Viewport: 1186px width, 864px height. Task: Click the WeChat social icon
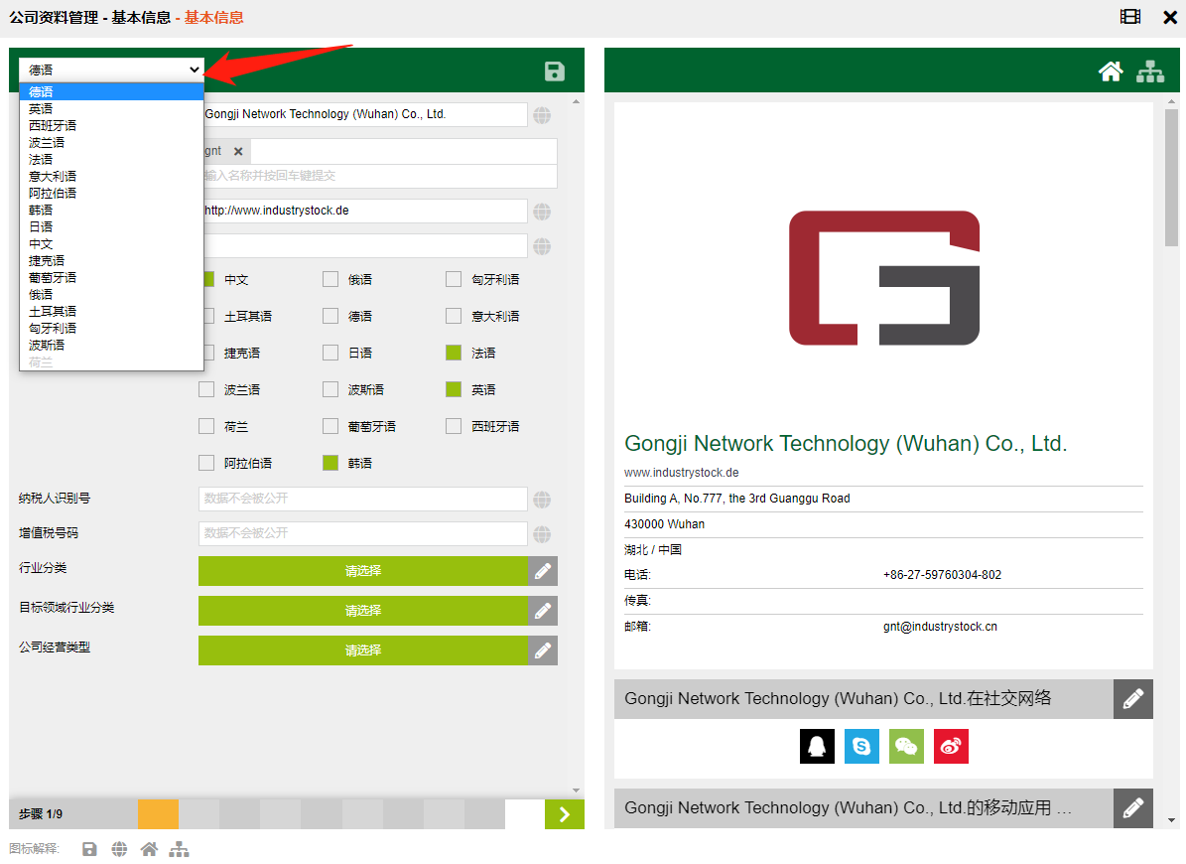[906, 747]
